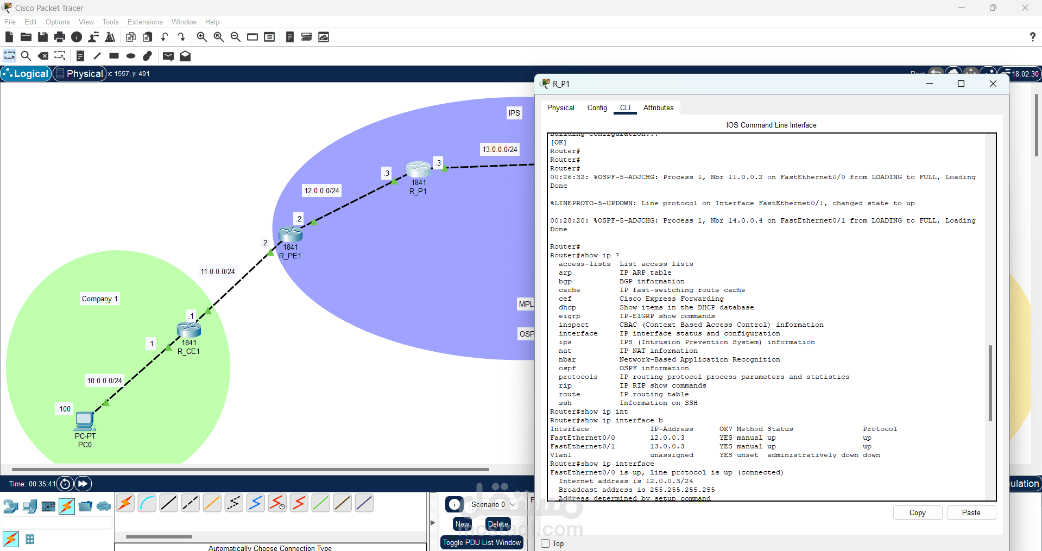Toggle the PDU List Window
This screenshot has height=551, width=1042.
coord(482,542)
